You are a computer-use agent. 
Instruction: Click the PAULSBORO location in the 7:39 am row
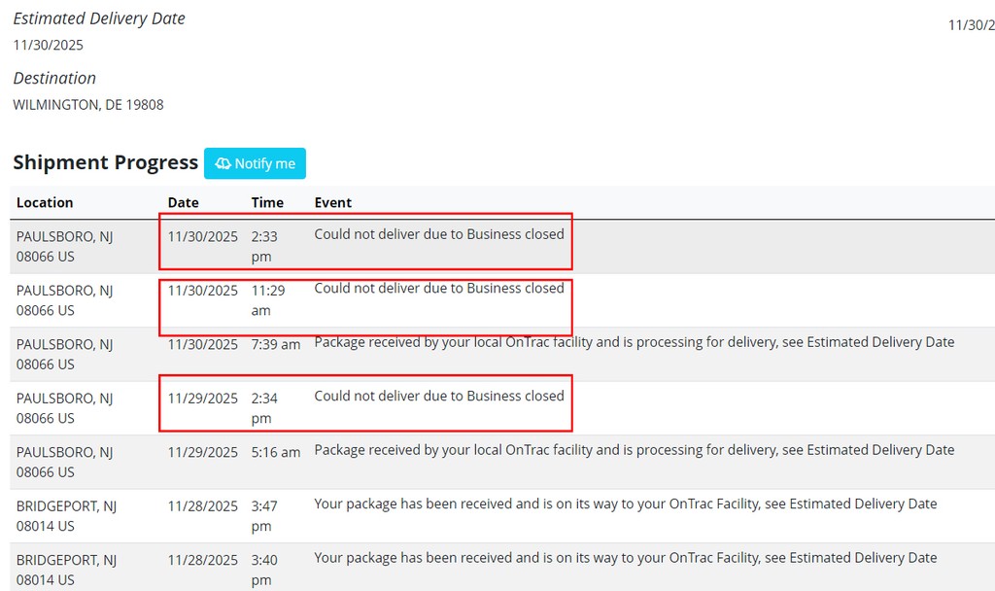[64, 354]
